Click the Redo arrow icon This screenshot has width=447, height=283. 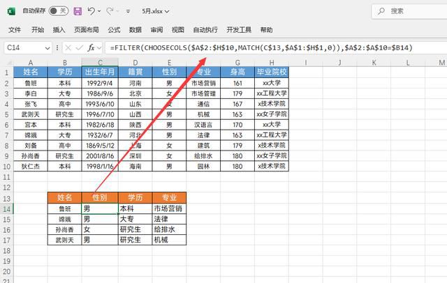pyautogui.click(x=110, y=11)
